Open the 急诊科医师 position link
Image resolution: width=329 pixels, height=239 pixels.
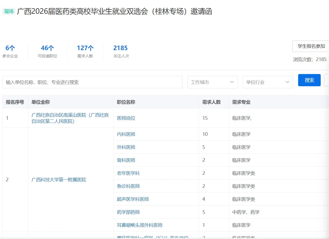(128, 186)
